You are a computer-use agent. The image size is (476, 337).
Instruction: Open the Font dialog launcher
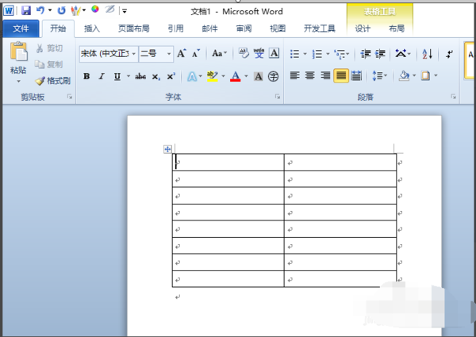click(x=278, y=97)
